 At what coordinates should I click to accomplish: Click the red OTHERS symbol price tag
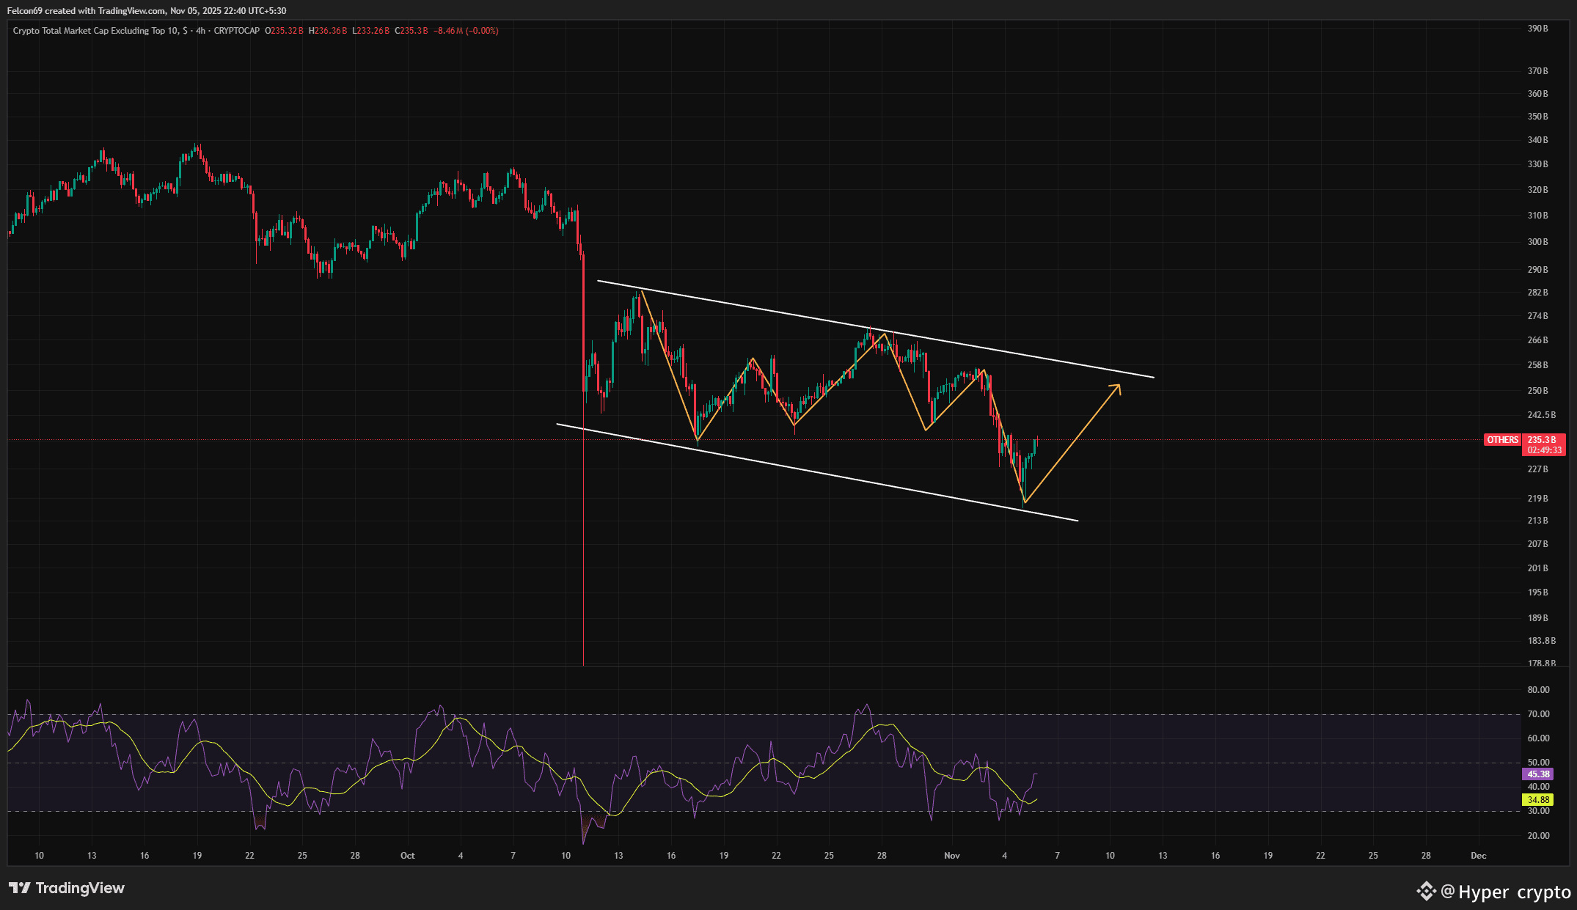1502,440
